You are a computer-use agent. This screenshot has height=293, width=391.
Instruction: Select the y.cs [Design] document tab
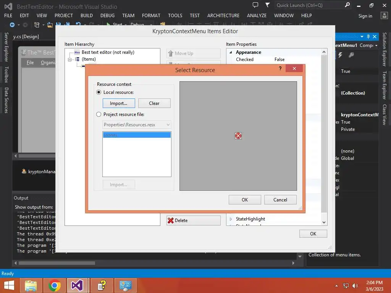pos(26,37)
